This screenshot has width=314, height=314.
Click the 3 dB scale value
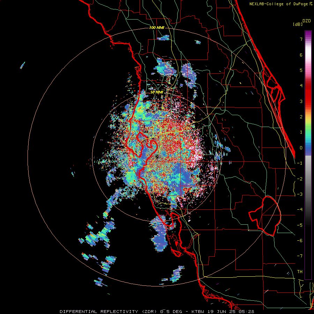(301, 101)
